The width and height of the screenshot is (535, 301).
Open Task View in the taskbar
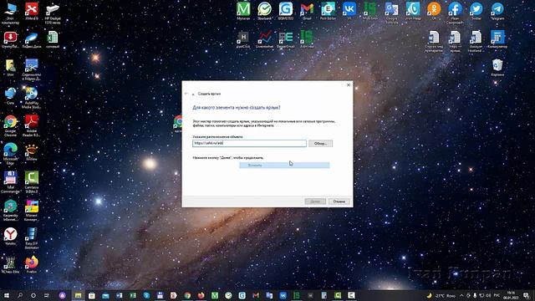click(x=47, y=295)
